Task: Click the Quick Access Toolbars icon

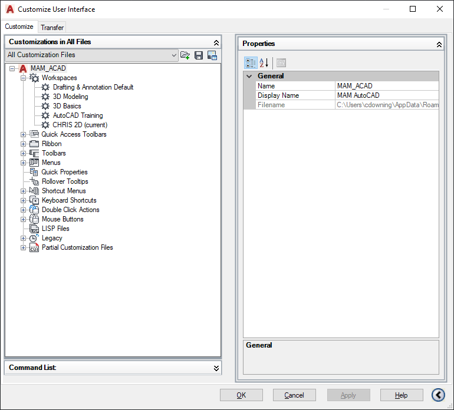Action: coord(34,134)
